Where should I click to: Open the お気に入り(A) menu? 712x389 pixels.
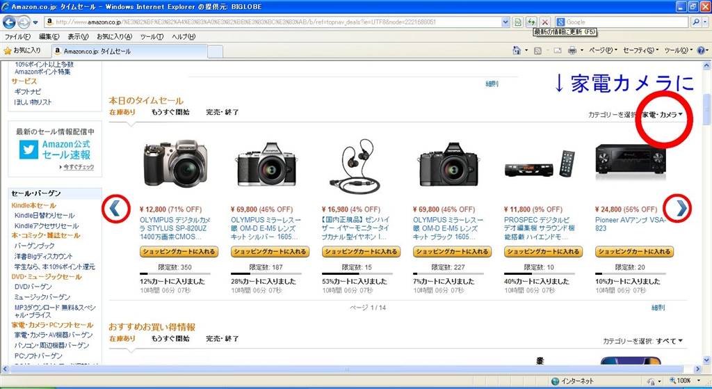pyautogui.click(x=115, y=37)
